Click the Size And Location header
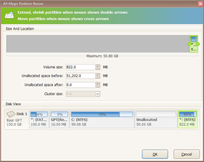 20,29
